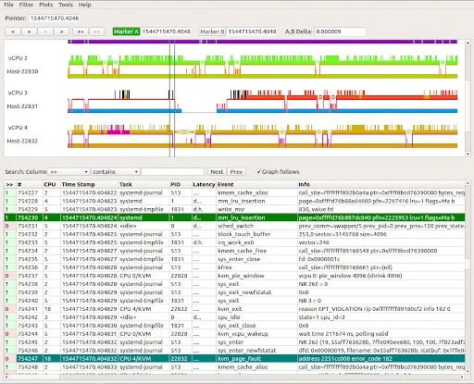The image size is (474, 384).
Task: Click the zoom out '-' button
Action: (45, 31)
